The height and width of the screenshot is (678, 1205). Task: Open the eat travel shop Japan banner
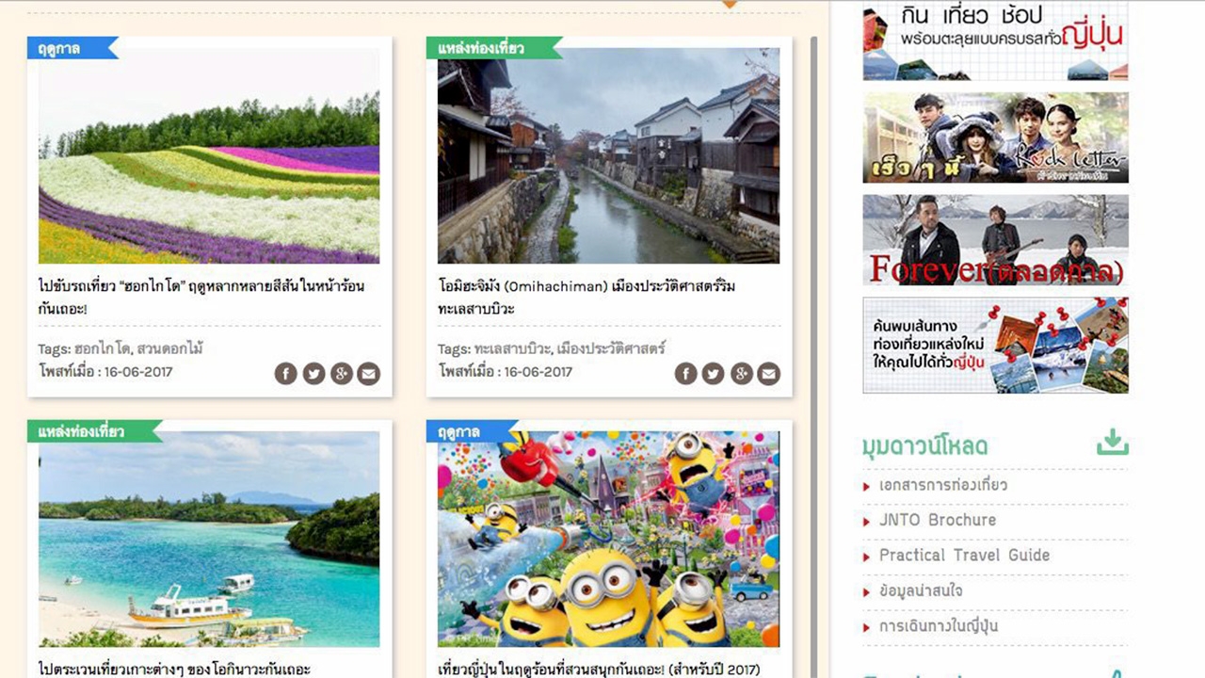tap(995, 40)
